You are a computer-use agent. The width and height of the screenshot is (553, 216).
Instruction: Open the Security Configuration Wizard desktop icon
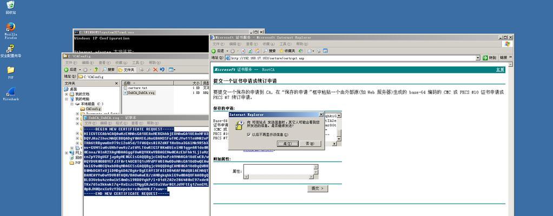pyautogui.click(x=11, y=51)
